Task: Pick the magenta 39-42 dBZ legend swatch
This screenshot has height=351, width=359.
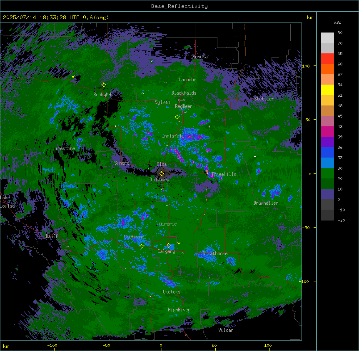Action: 327,131
